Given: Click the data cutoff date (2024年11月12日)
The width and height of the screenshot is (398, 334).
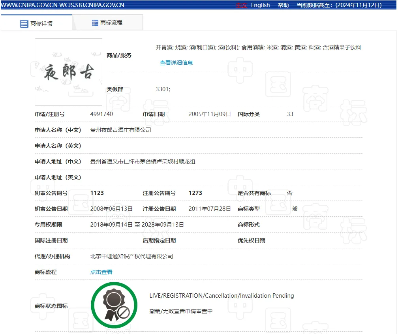Looking at the screenshot, I should [359, 5].
